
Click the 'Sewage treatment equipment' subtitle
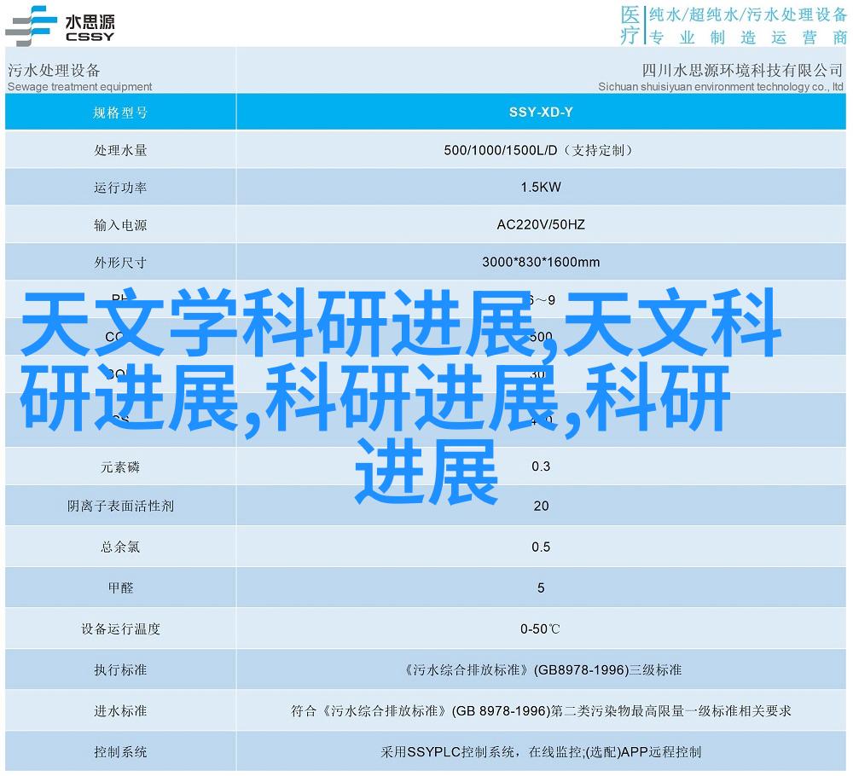[80, 87]
